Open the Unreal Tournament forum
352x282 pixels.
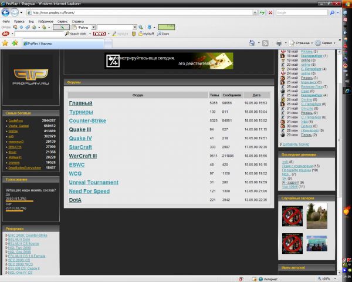tap(94, 182)
